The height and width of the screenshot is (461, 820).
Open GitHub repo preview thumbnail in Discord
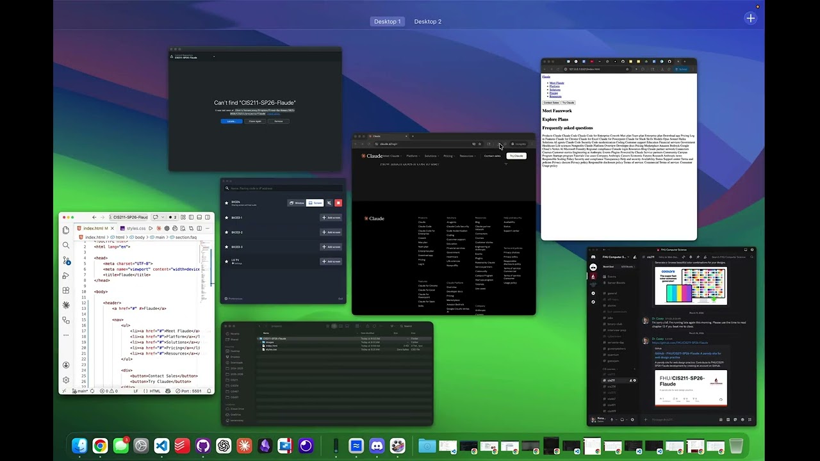(x=691, y=388)
